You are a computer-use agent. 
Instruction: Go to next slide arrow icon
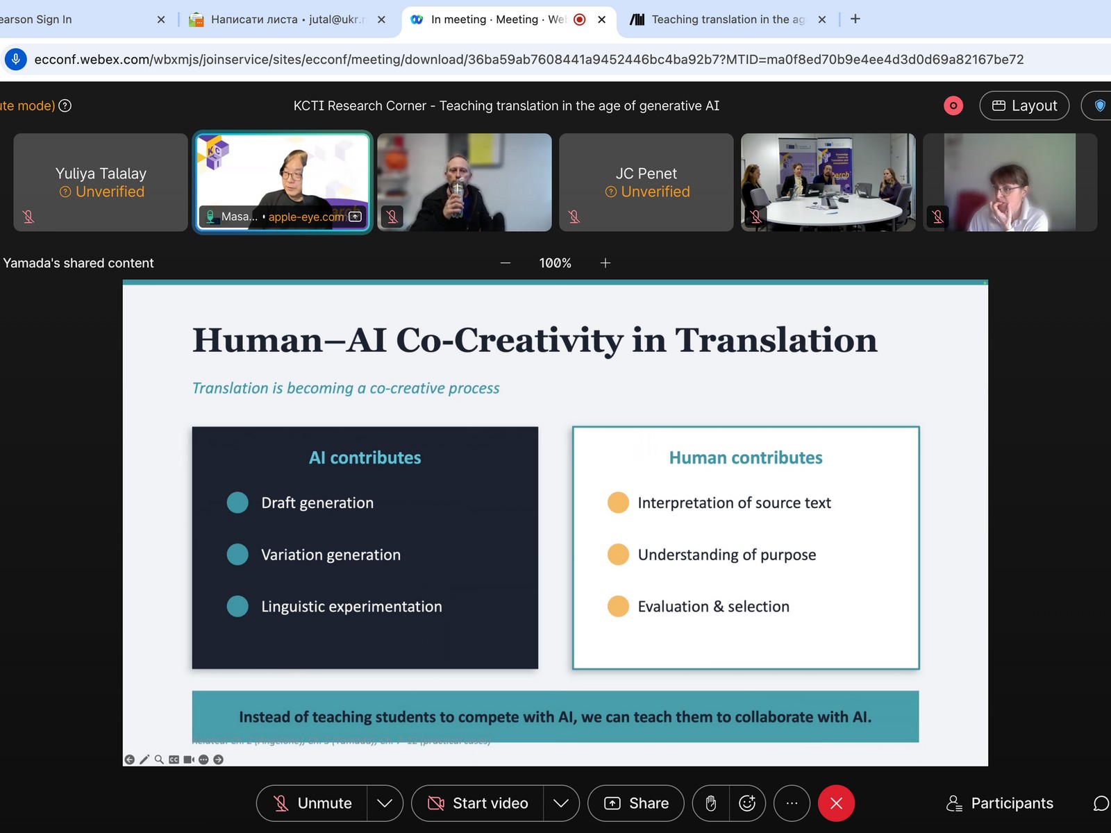[219, 759]
